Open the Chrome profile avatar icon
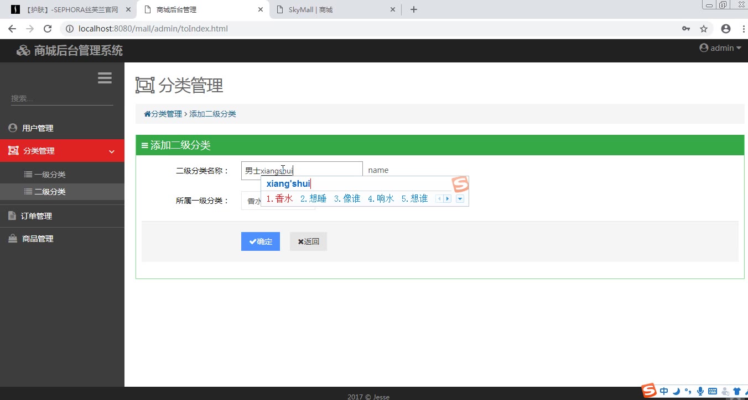Image resolution: width=748 pixels, height=400 pixels. [726, 29]
